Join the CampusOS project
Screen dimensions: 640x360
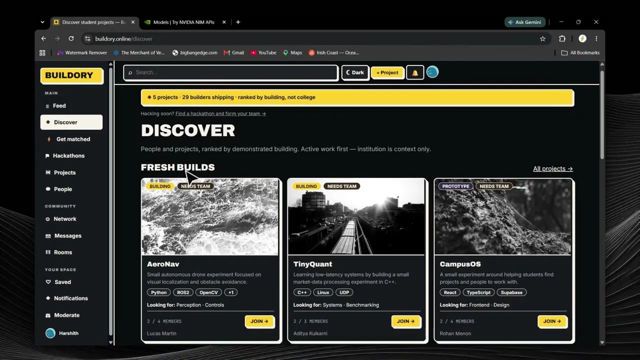coord(552,321)
